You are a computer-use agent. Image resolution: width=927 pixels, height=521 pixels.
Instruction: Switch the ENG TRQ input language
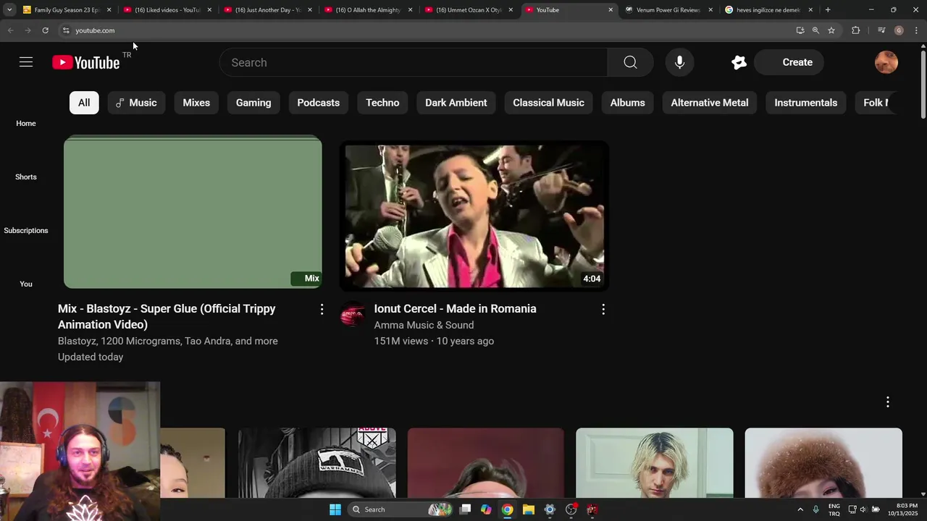[834, 509]
